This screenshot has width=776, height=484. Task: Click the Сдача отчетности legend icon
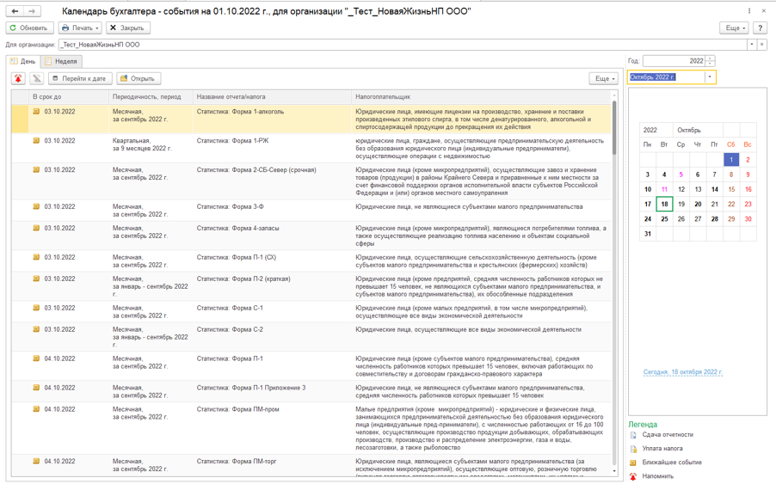(633, 436)
